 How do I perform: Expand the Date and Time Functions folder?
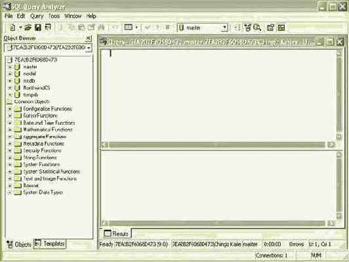click(10, 123)
